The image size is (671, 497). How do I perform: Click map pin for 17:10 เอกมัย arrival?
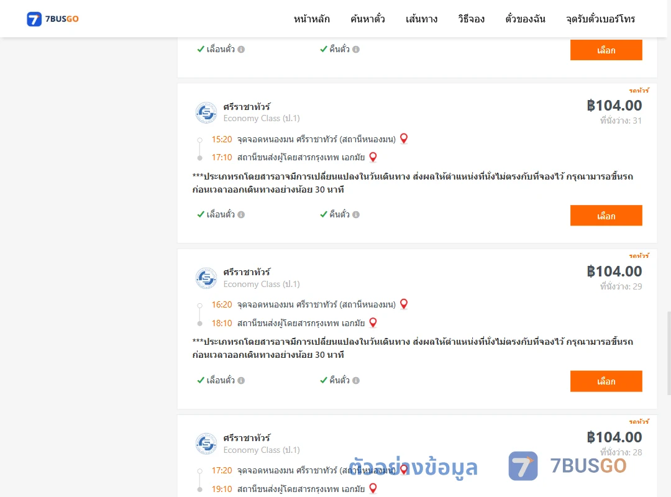point(373,157)
